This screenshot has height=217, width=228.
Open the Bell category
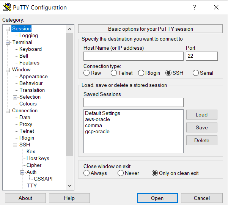coord(24,56)
